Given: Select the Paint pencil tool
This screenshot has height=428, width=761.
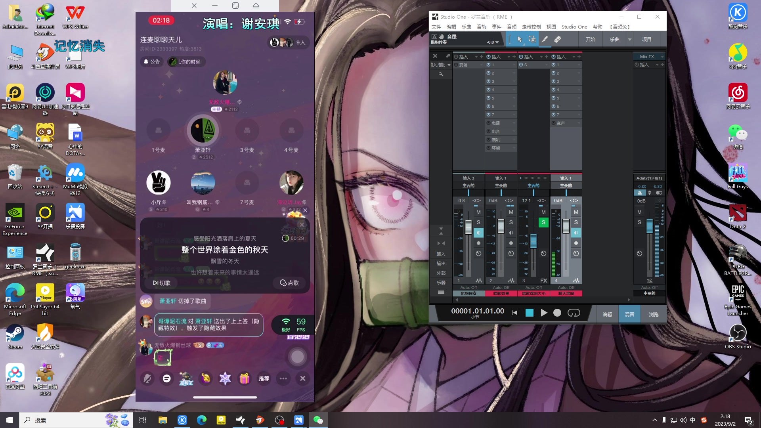Looking at the screenshot, I should pos(545,39).
